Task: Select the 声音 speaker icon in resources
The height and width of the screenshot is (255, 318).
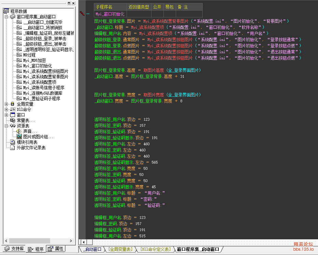Action: [19, 131]
